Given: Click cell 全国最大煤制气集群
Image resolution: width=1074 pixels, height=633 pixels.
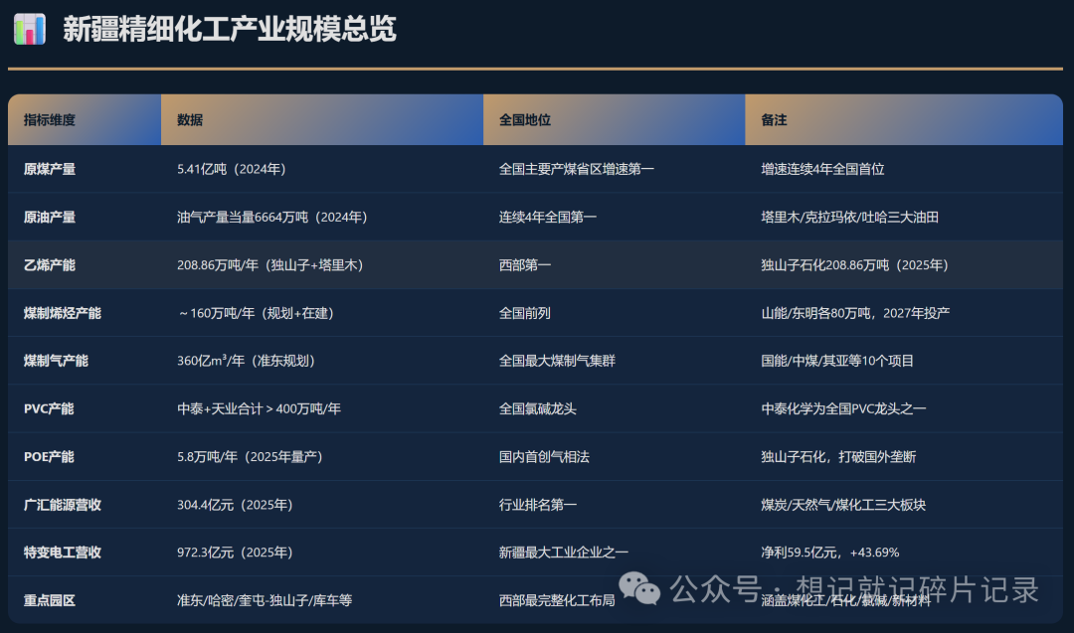Looking at the screenshot, I should click(x=557, y=361).
